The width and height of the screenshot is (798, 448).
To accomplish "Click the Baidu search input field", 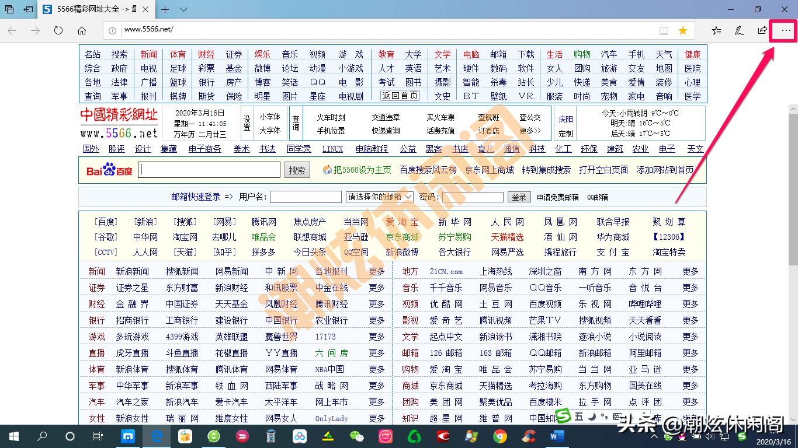I will point(210,170).
